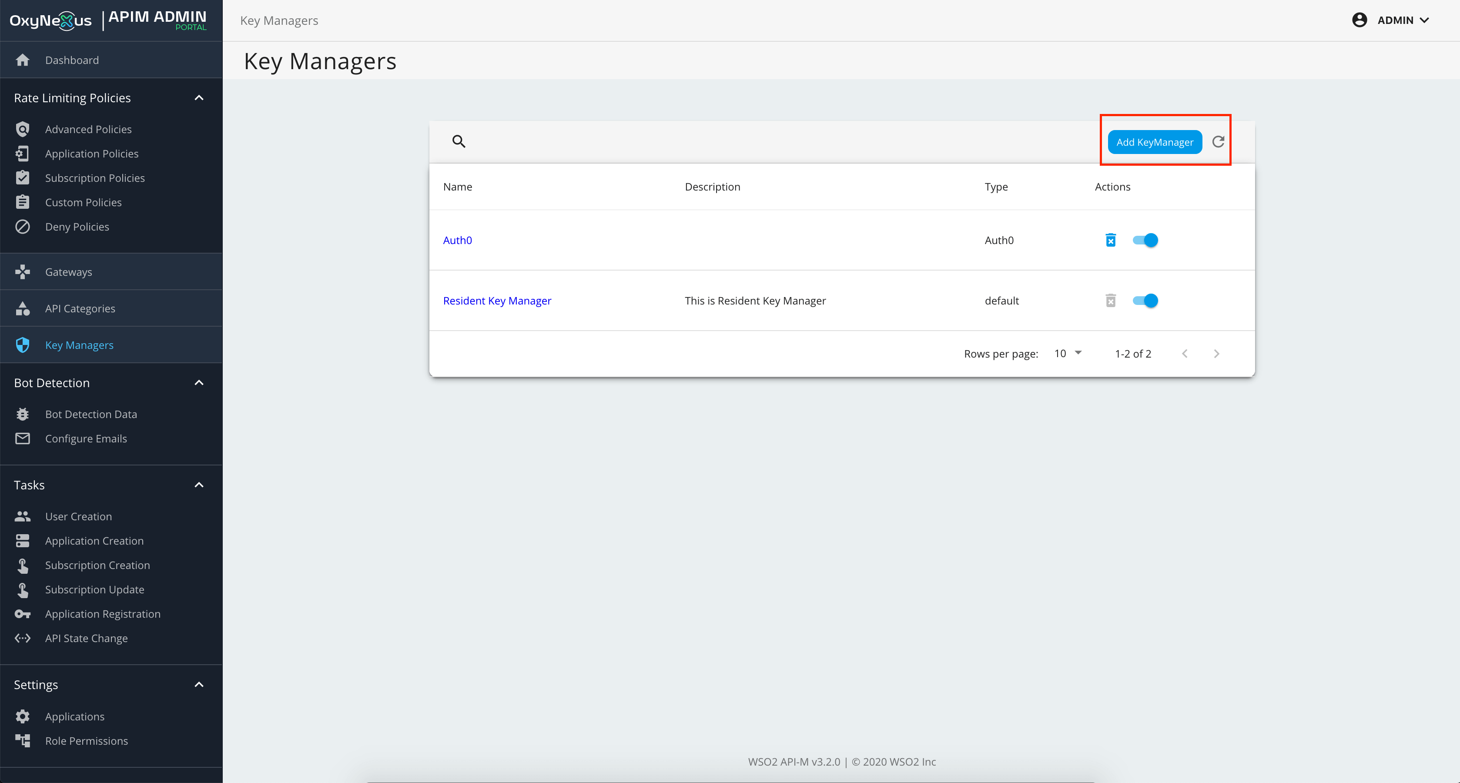Select Key Managers menu item
1460x783 pixels.
[111, 345]
